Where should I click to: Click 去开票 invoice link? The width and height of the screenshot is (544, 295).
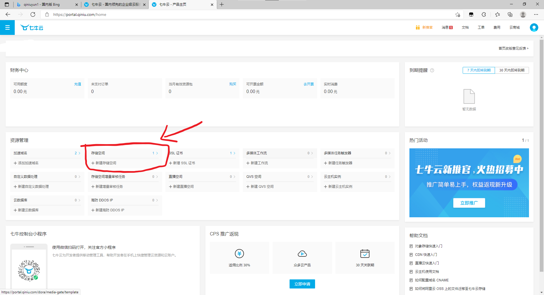(309, 84)
